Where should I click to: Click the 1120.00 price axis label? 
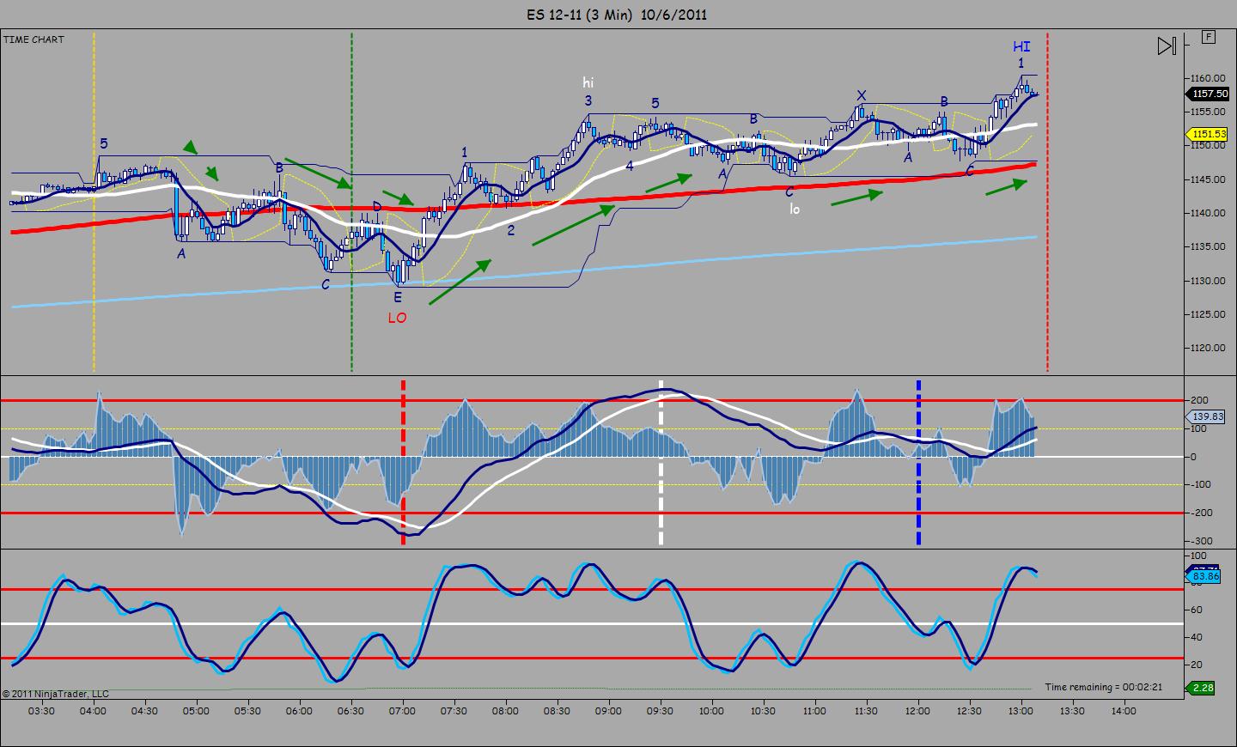coord(1207,349)
